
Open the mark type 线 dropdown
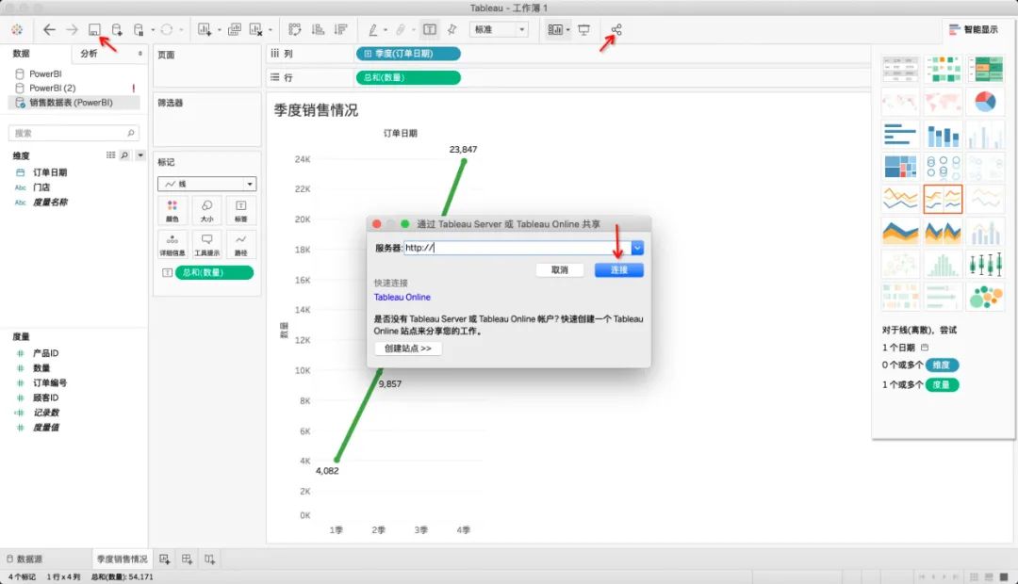pos(207,185)
